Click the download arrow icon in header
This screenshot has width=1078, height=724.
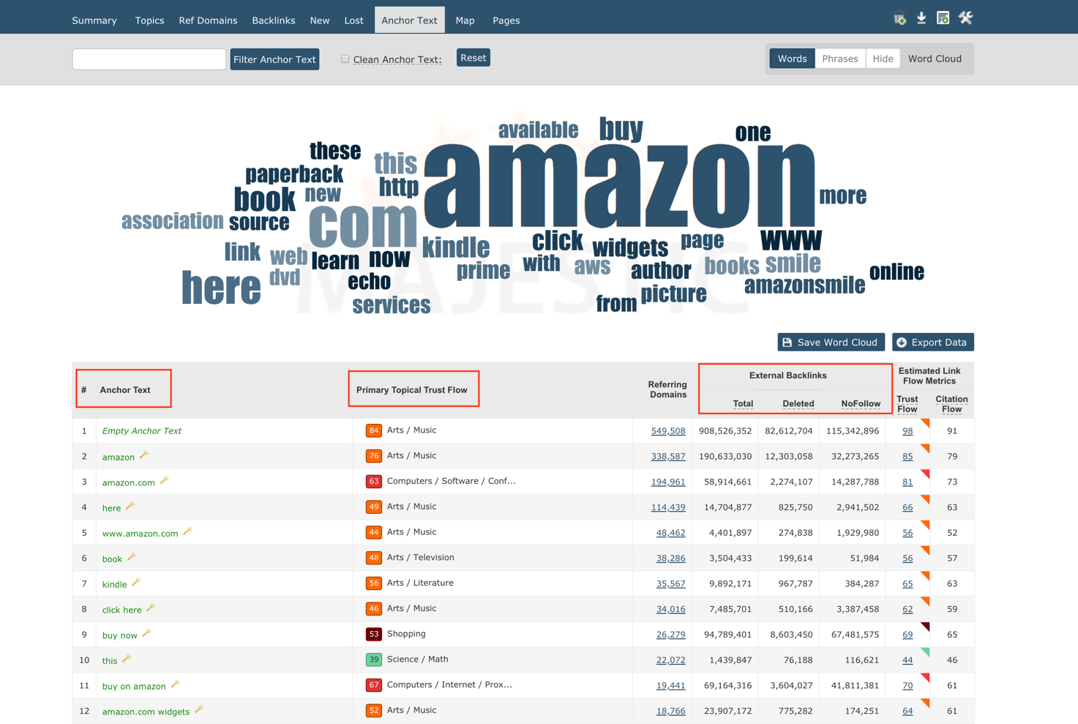coord(921,18)
